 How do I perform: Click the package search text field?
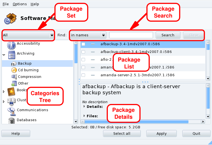131,35
